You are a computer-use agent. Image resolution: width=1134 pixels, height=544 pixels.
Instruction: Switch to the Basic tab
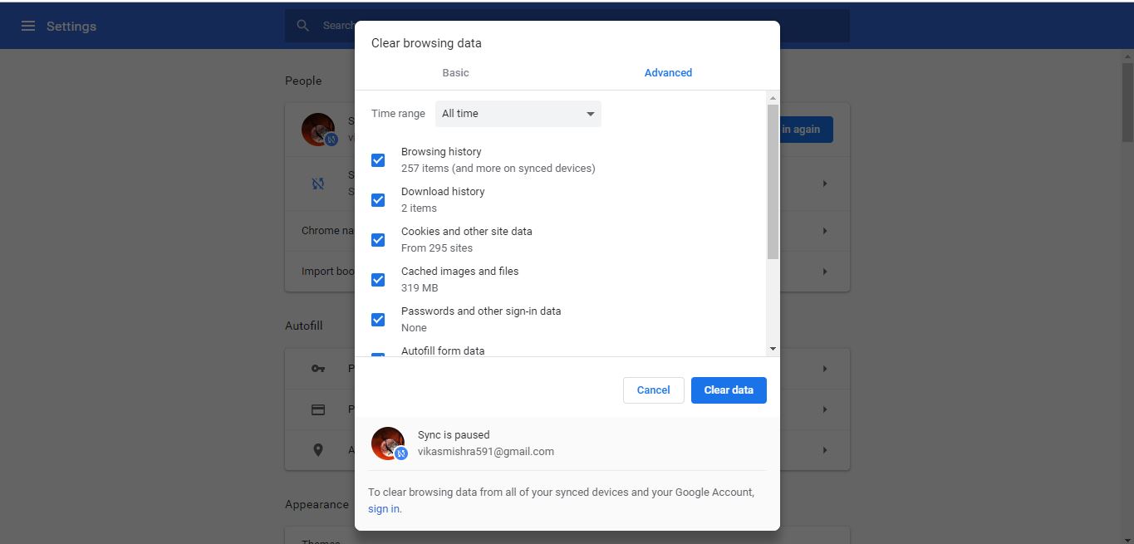[455, 73]
